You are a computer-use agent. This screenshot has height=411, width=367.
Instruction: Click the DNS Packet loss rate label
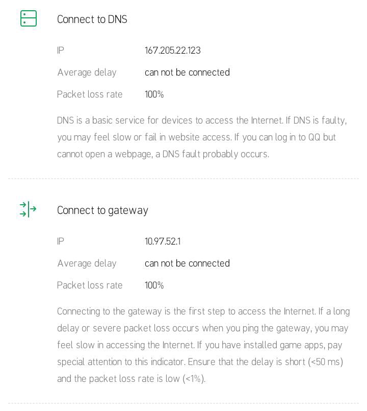point(90,94)
